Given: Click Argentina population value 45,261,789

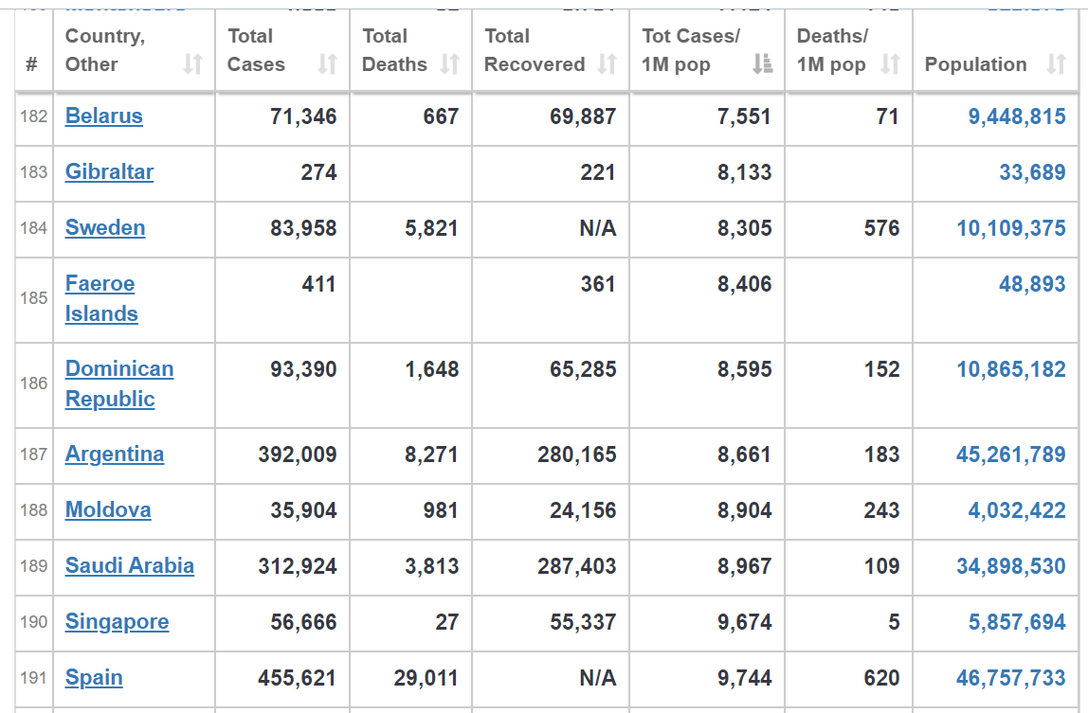Looking at the screenshot, I should pos(1011,455).
